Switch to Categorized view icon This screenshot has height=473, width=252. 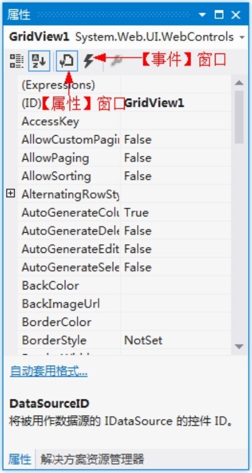16,61
